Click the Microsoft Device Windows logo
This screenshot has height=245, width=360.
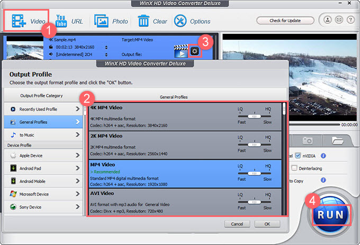coord(13,194)
